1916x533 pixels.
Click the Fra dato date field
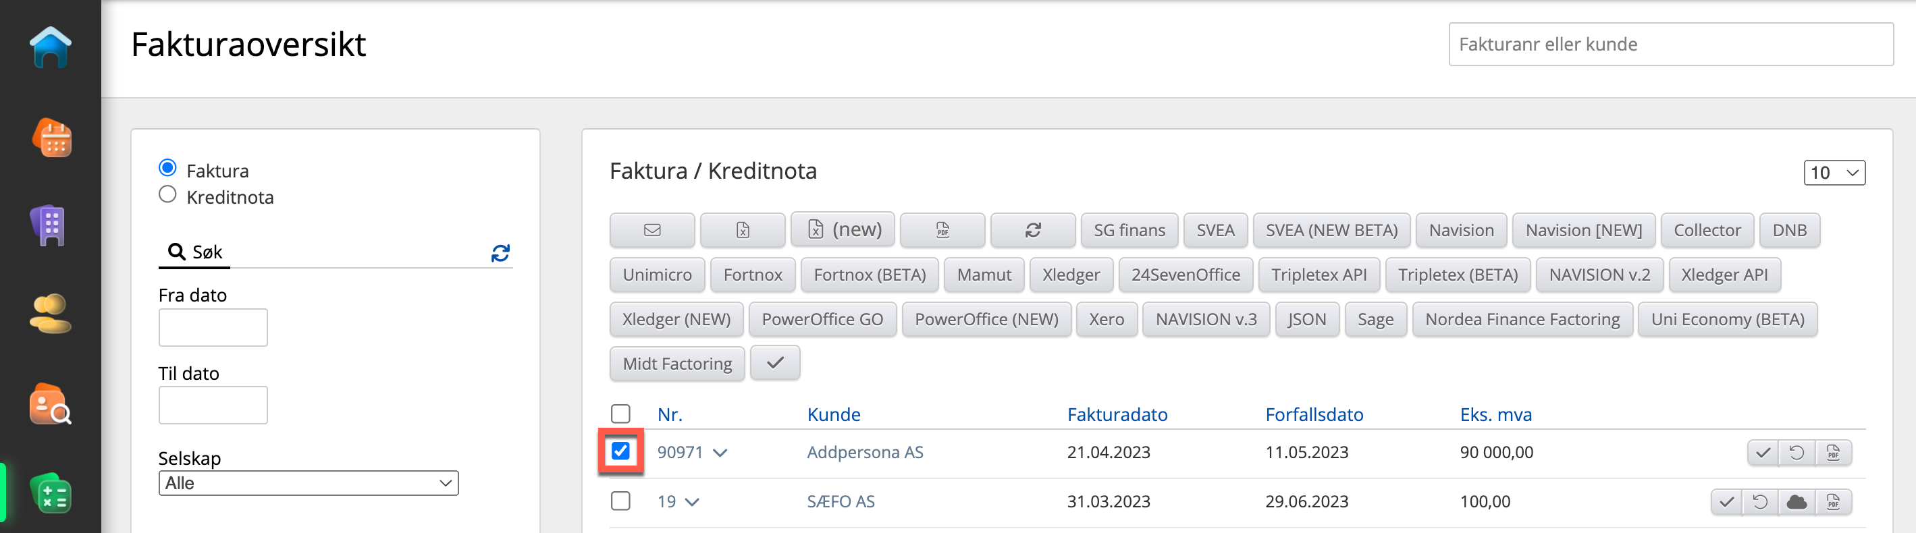click(x=213, y=328)
